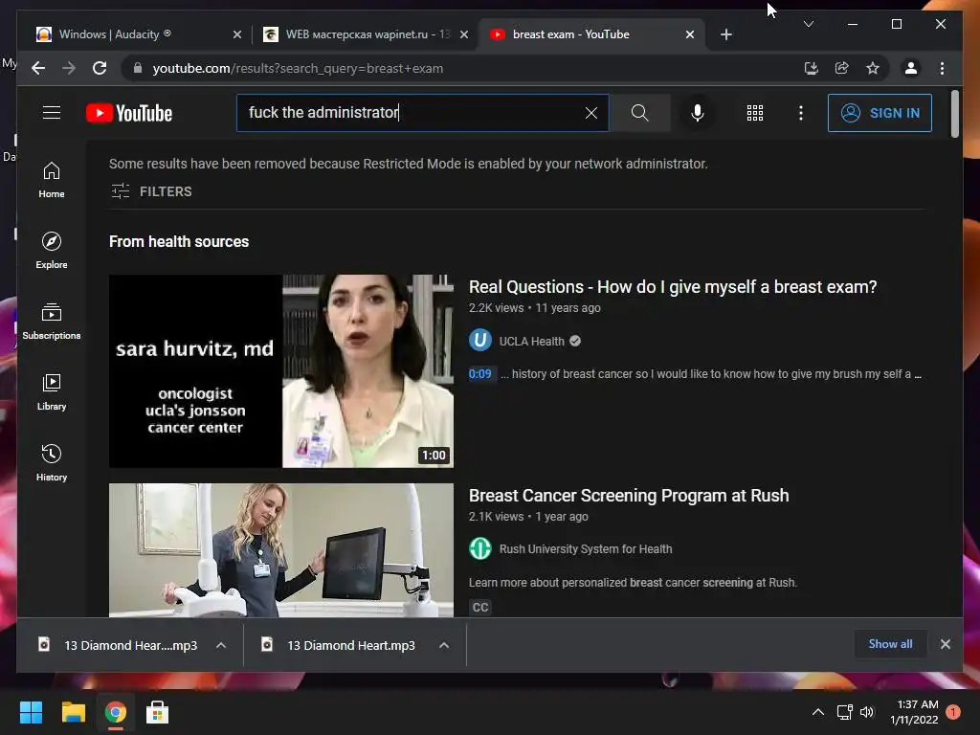Click Show all downloads
Screen dimensions: 980x735
[890, 644]
